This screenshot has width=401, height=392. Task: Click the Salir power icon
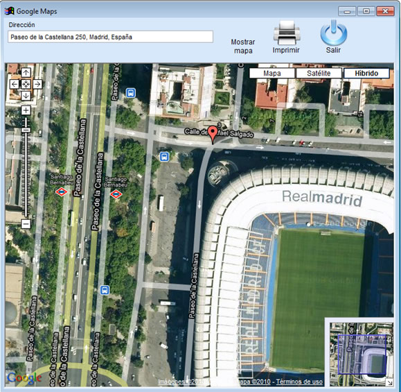pos(334,33)
